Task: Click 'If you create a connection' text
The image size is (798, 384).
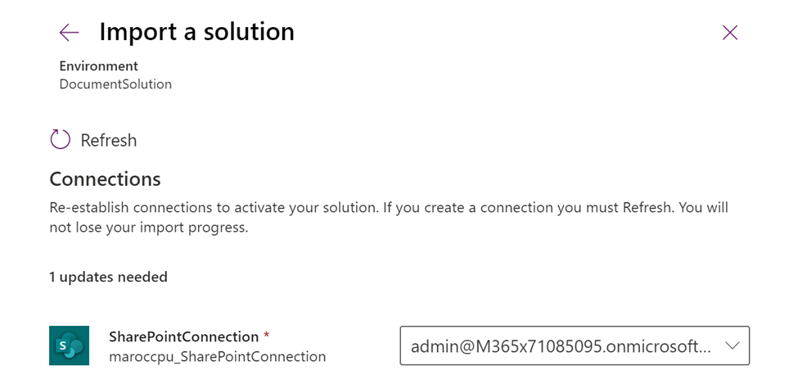Action: tap(467, 208)
